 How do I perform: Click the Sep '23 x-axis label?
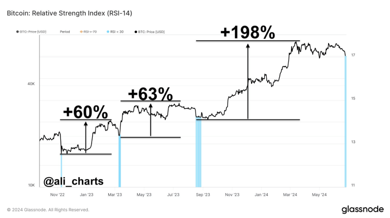(x=203, y=195)
